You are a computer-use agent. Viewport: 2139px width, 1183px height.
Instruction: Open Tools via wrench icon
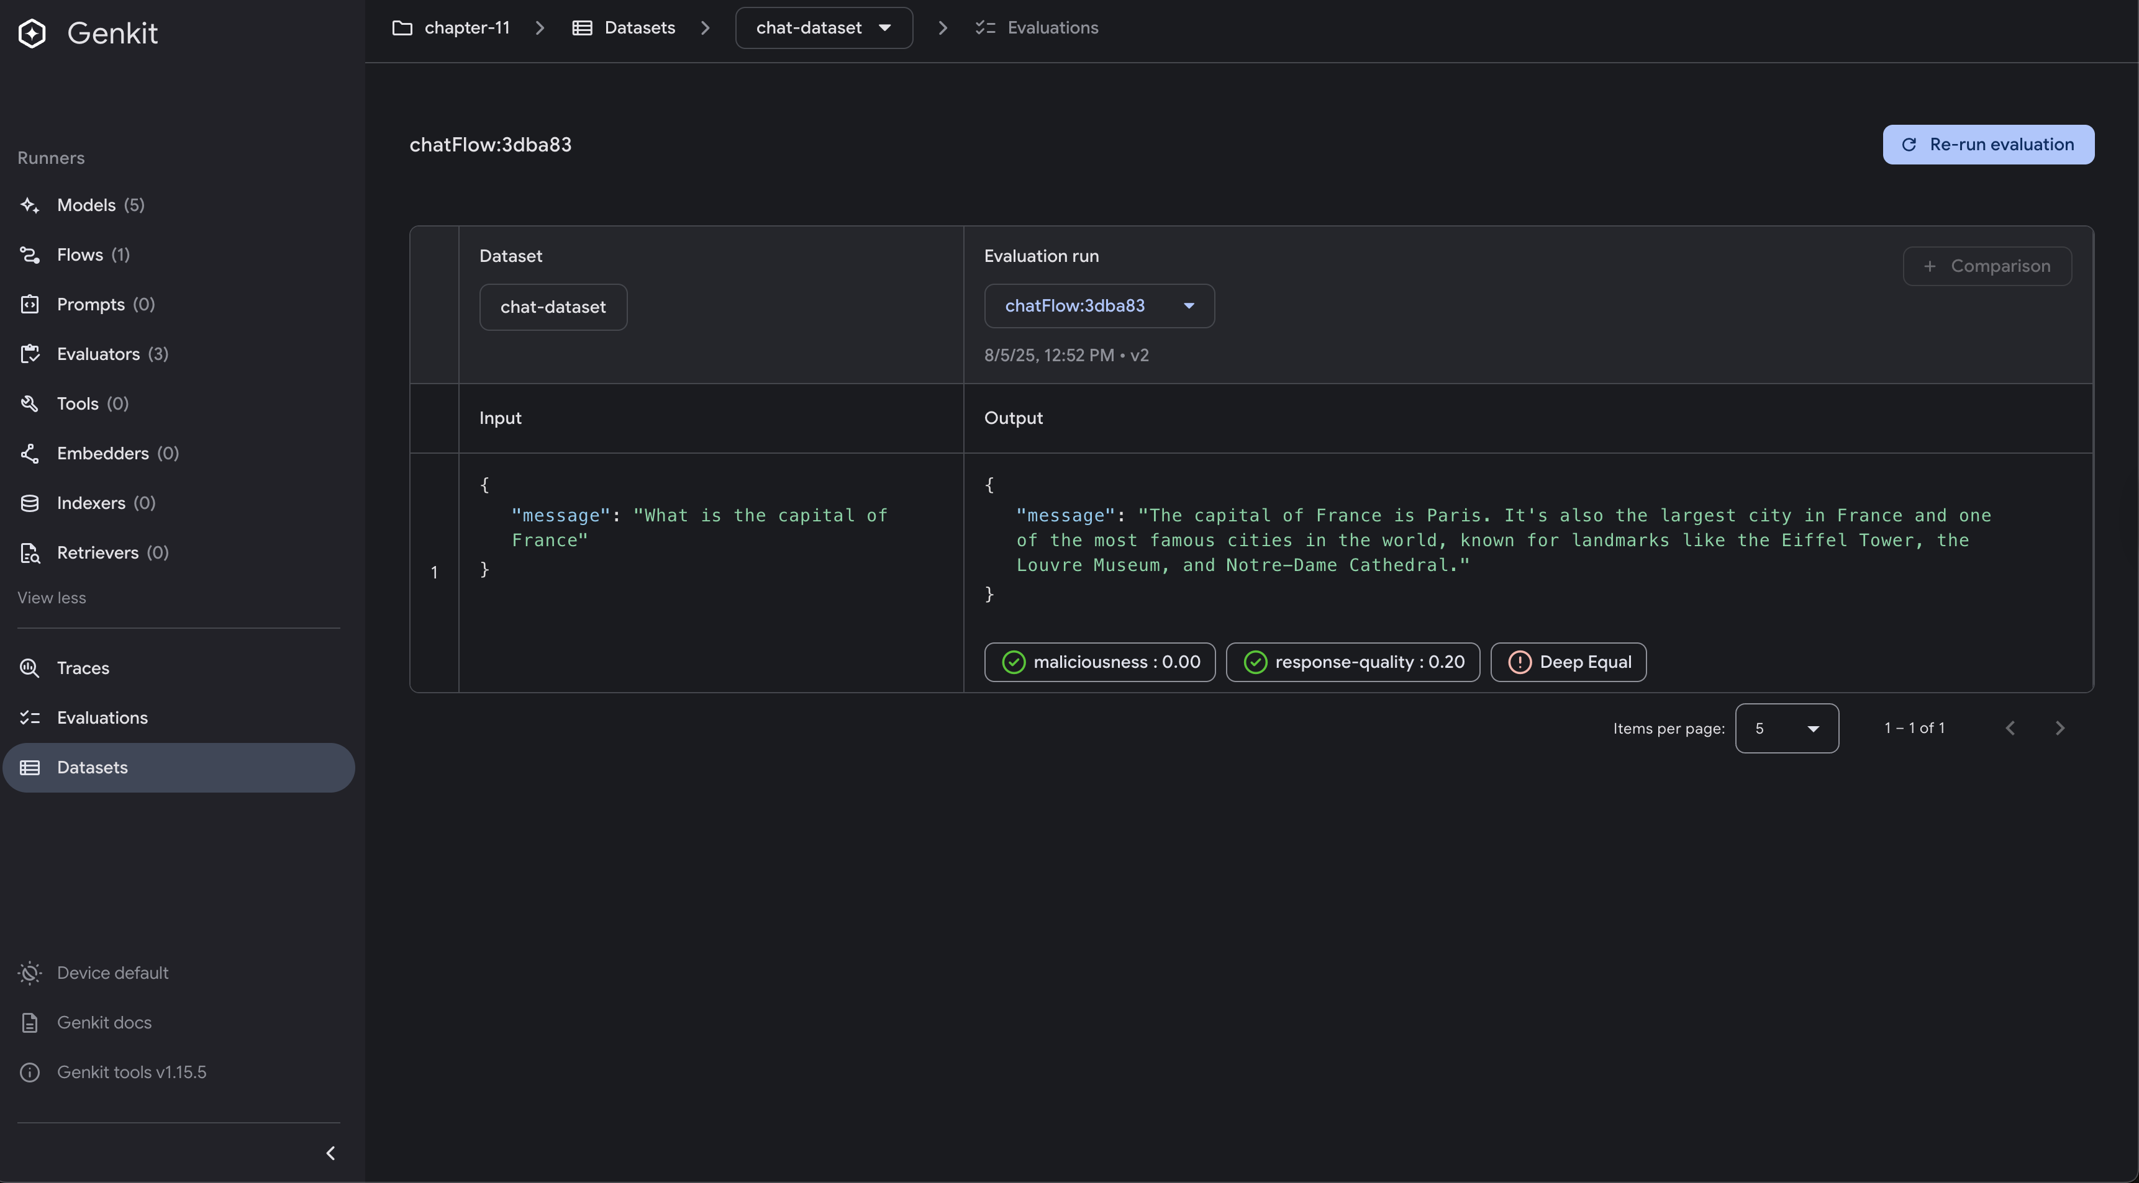pos(30,404)
